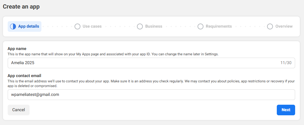Click the Create an app page title
The image size is (304, 125).
[x=21, y=6]
